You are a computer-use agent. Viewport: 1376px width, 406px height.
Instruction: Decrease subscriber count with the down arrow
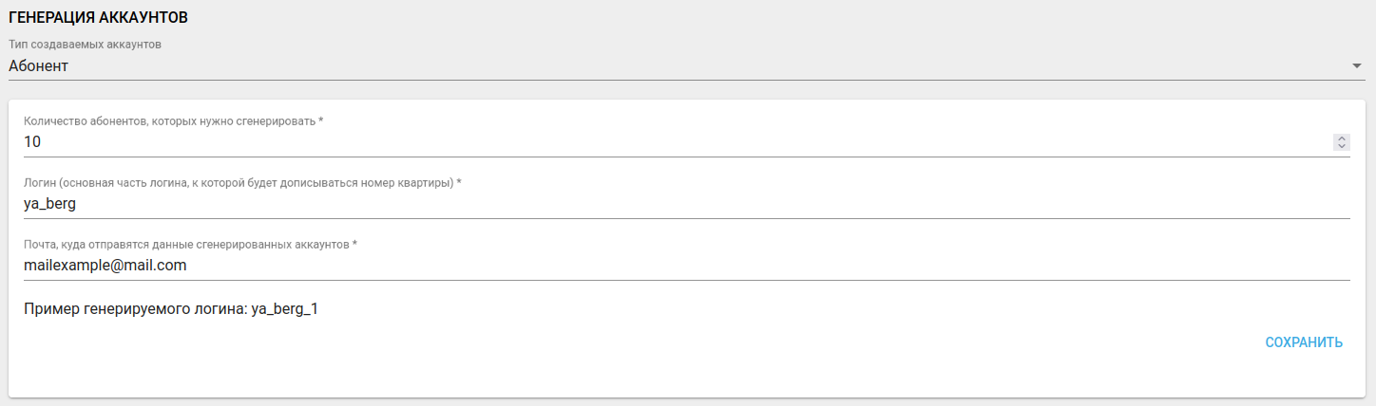click(x=1342, y=146)
